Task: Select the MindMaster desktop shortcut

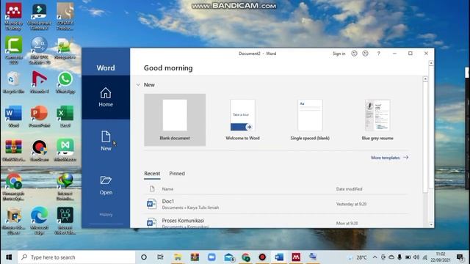Action: (x=65, y=151)
